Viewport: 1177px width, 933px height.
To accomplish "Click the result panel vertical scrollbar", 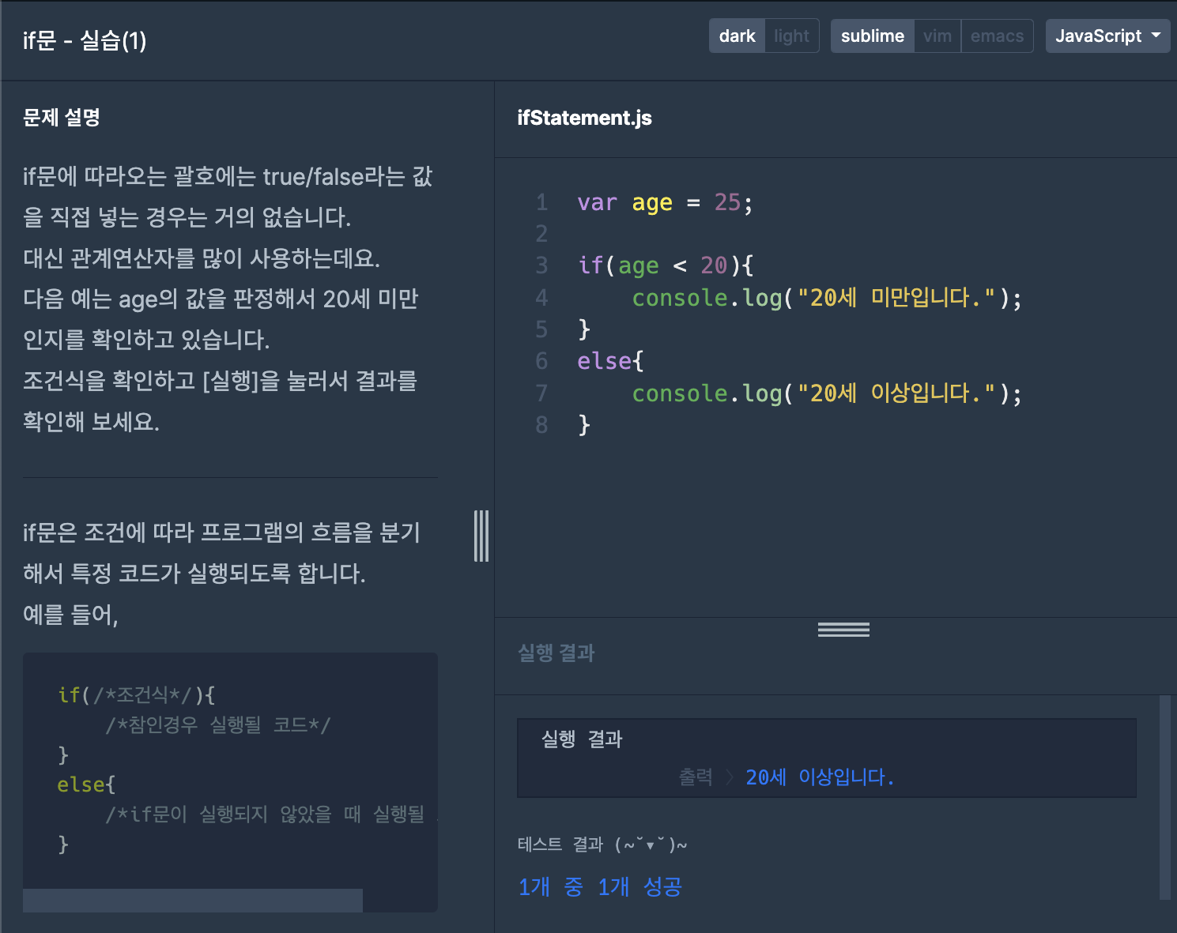I will [1164, 797].
